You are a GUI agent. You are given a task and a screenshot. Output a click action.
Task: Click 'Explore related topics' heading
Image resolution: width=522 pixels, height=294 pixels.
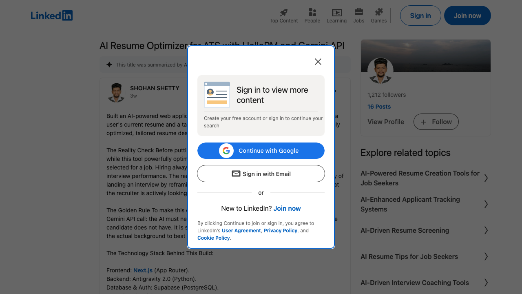405,153
